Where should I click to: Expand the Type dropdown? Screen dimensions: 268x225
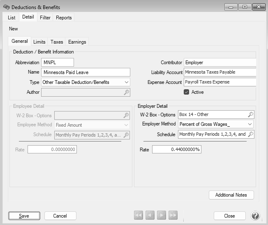(x=126, y=82)
